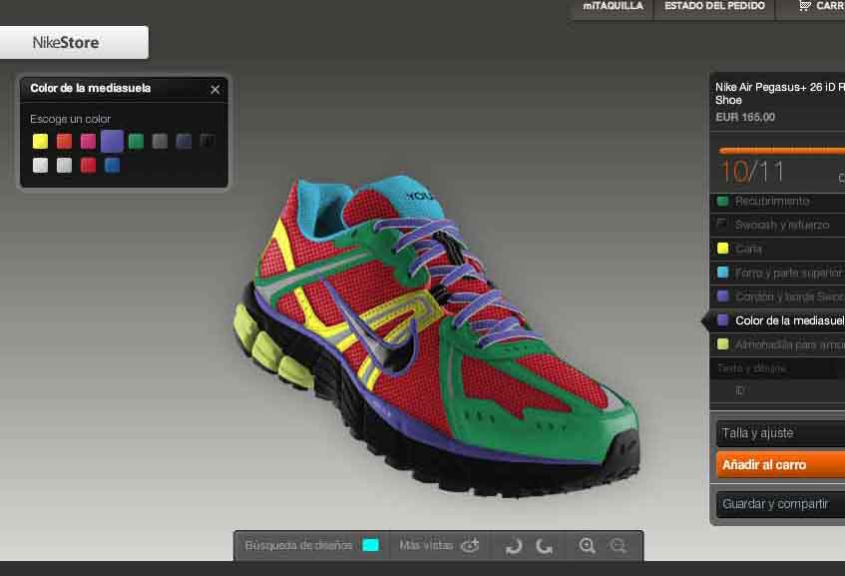Click the Búsqueda de diseños cyan swatch
The image size is (845, 576).
pyautogui.click(x=370, y=546)
